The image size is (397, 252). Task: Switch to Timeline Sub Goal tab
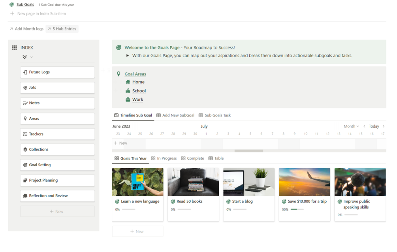(133, 115)
